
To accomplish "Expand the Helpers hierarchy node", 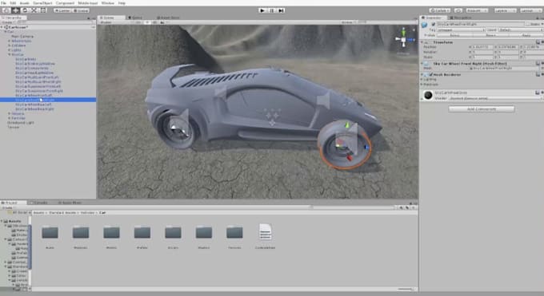I will click(10, 113).
